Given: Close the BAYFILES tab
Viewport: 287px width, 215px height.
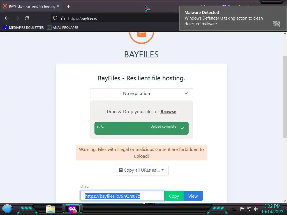Looking at the screenshot, I should pos(58,6).
